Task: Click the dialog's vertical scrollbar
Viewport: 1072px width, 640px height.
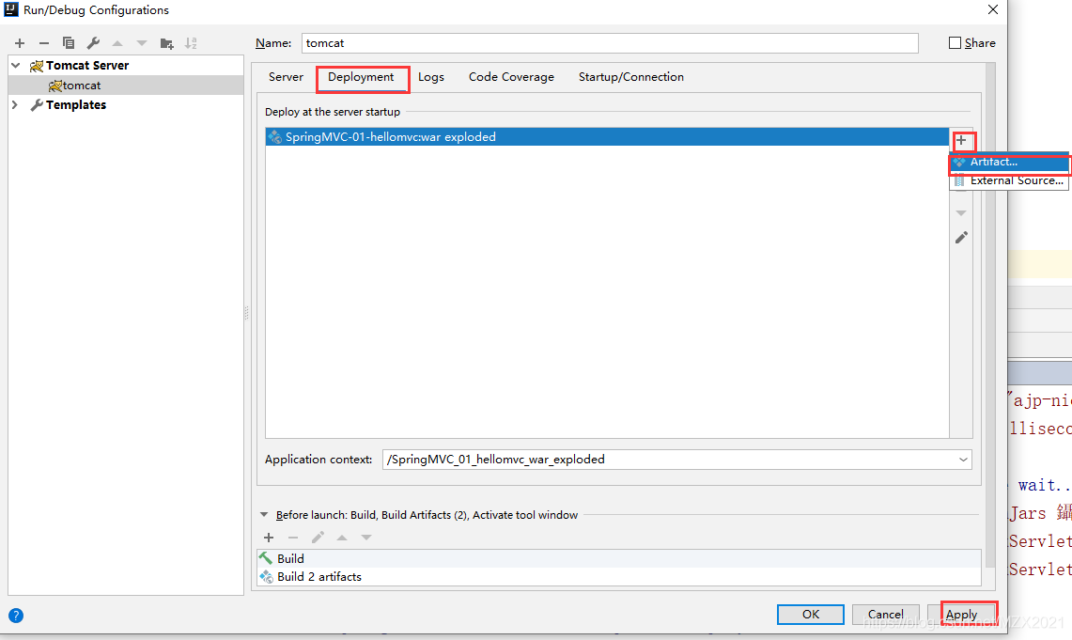Action: point(990,315)
